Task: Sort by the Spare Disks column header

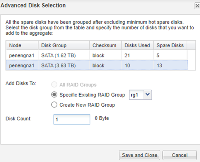Action: click(x=170, y=45)
